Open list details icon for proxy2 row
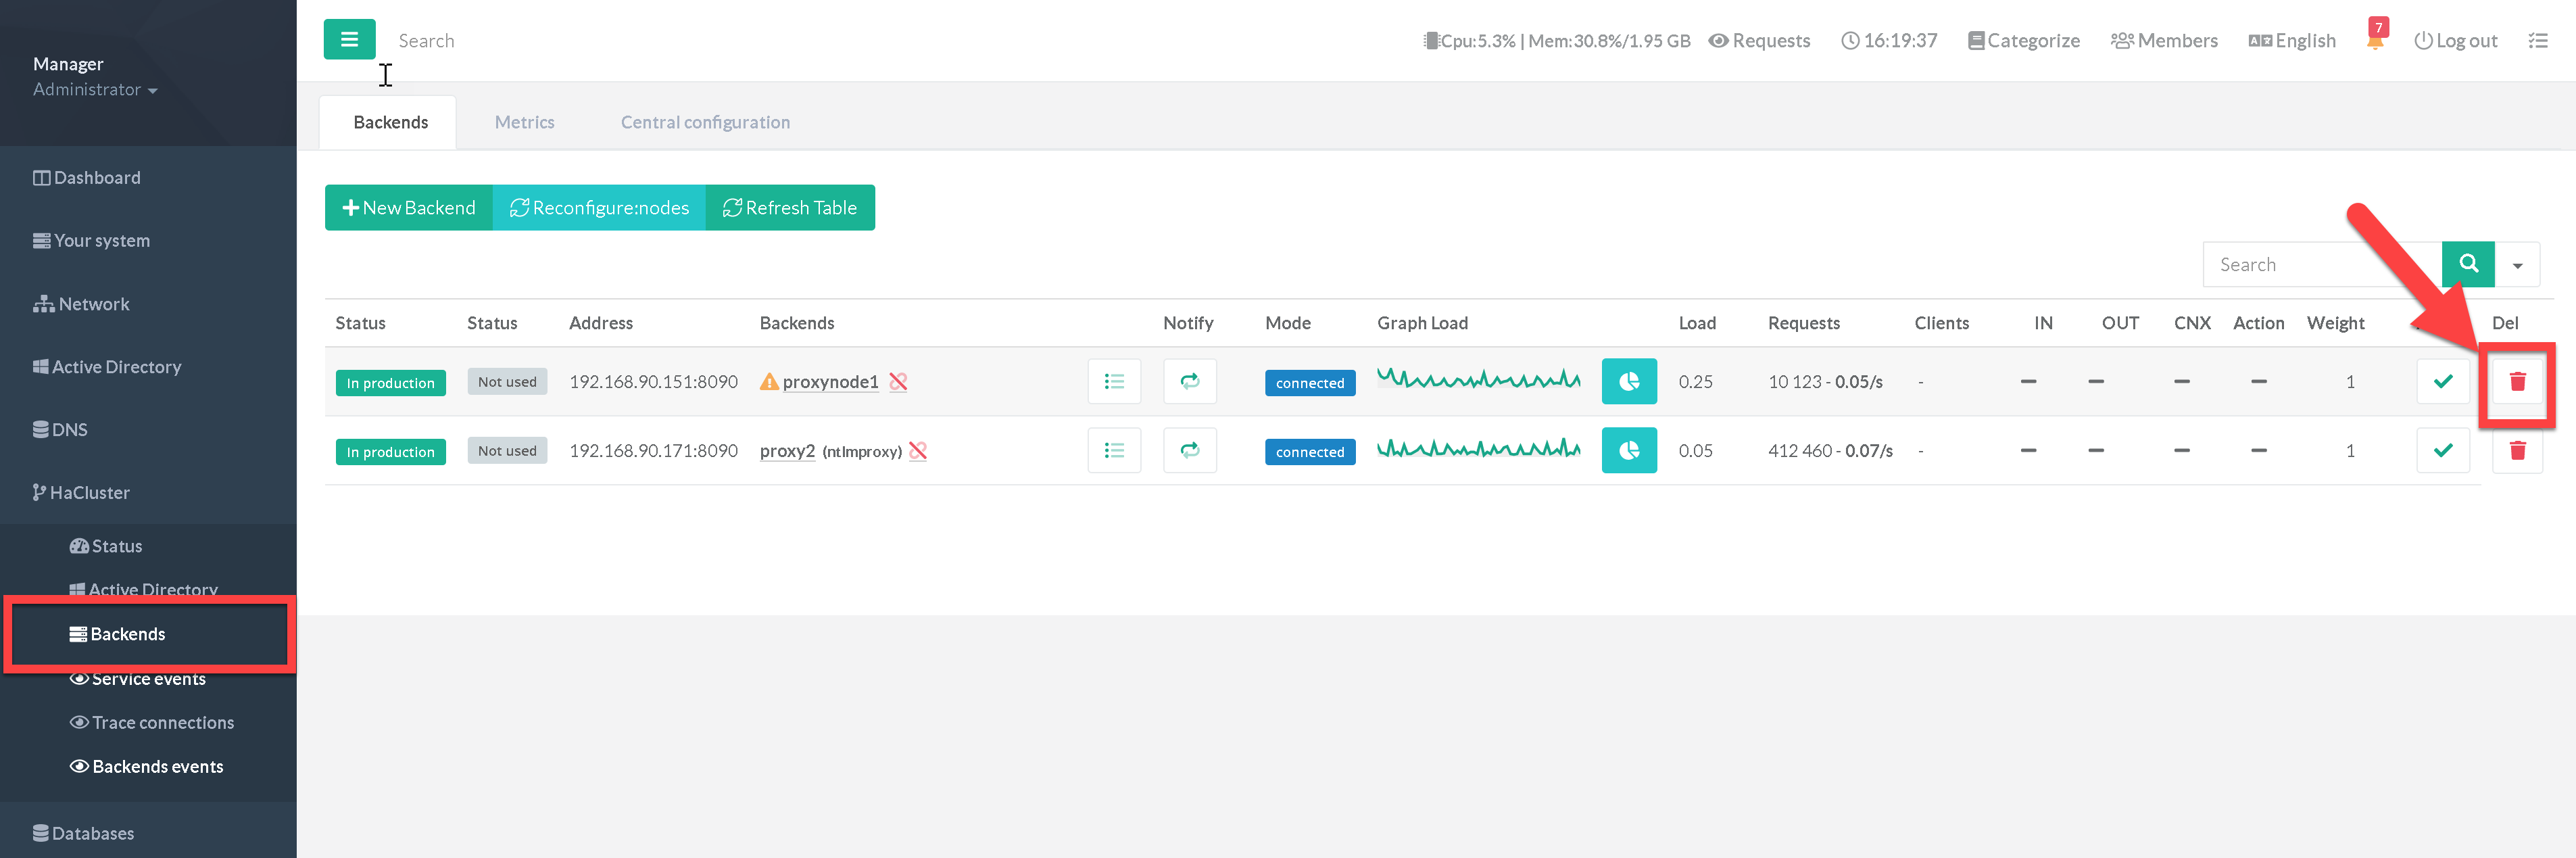This screenshot has width=2576, height=858. click(1114, 450)
